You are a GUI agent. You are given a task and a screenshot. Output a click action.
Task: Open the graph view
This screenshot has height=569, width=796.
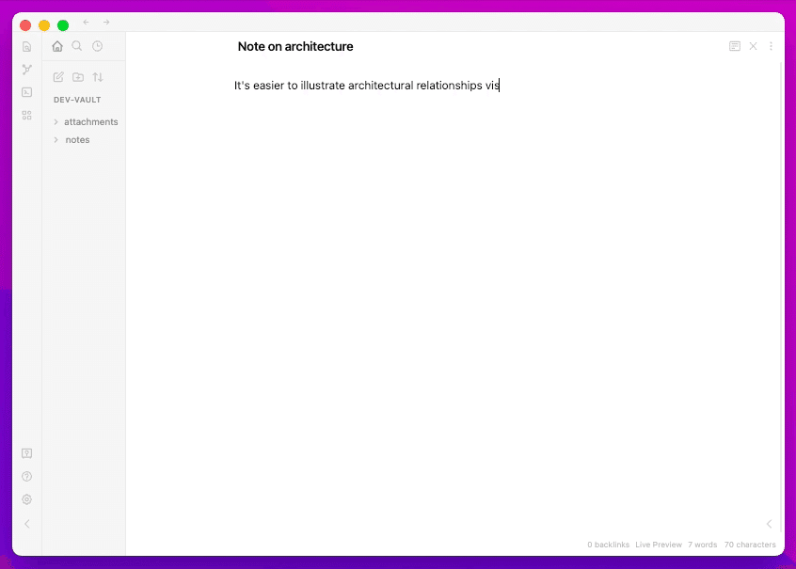pos(26,69)
